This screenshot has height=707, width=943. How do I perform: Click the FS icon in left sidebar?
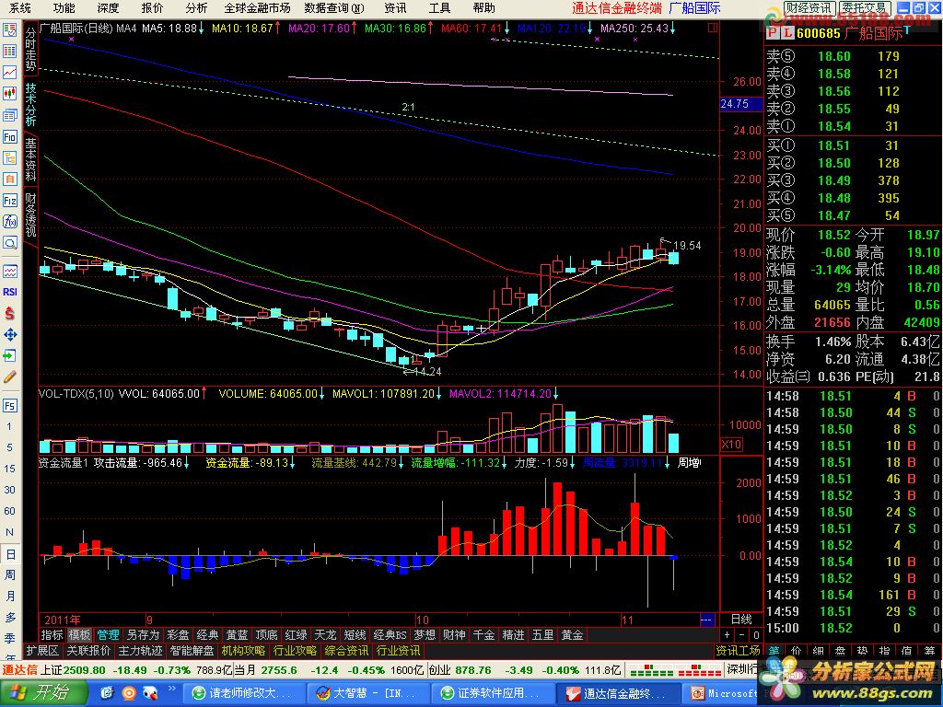[x=9, y=406]
